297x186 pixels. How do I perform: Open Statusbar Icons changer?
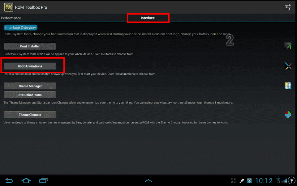(x=30, y=95)
